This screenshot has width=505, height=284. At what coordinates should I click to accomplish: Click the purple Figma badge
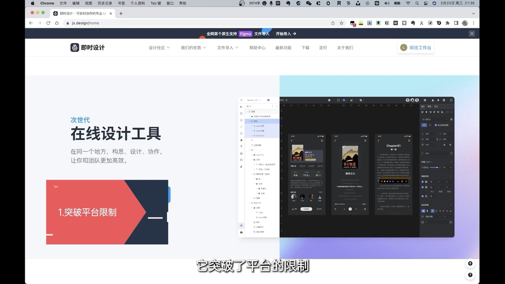tap(245, 33)
